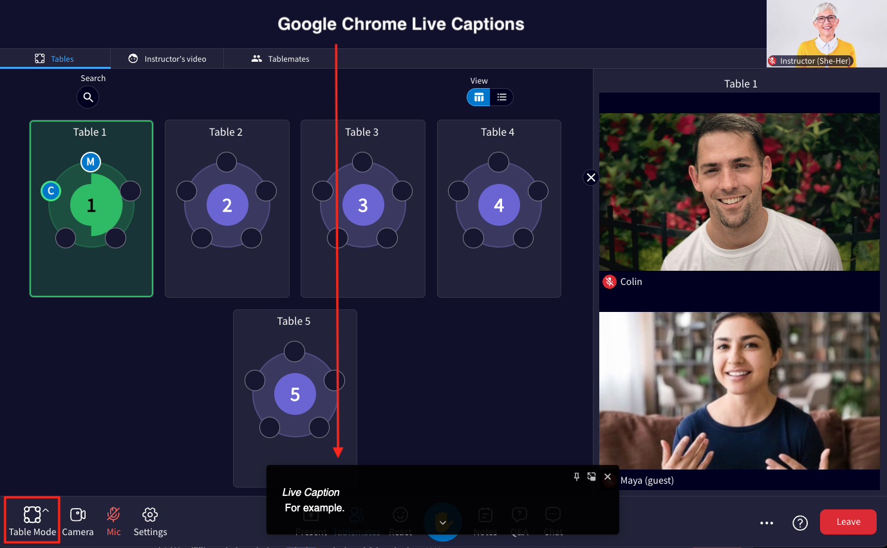Click the View label
Viewport: 887px width, 548px height.
click(x=479, y=80)
